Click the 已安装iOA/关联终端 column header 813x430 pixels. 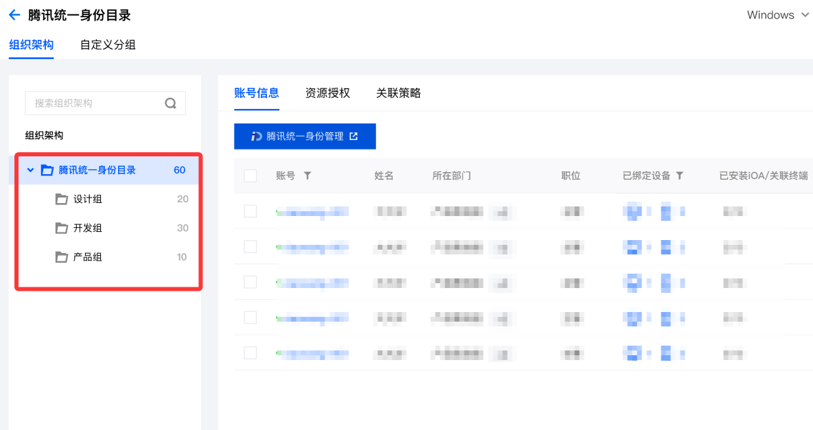pos(763,176)
